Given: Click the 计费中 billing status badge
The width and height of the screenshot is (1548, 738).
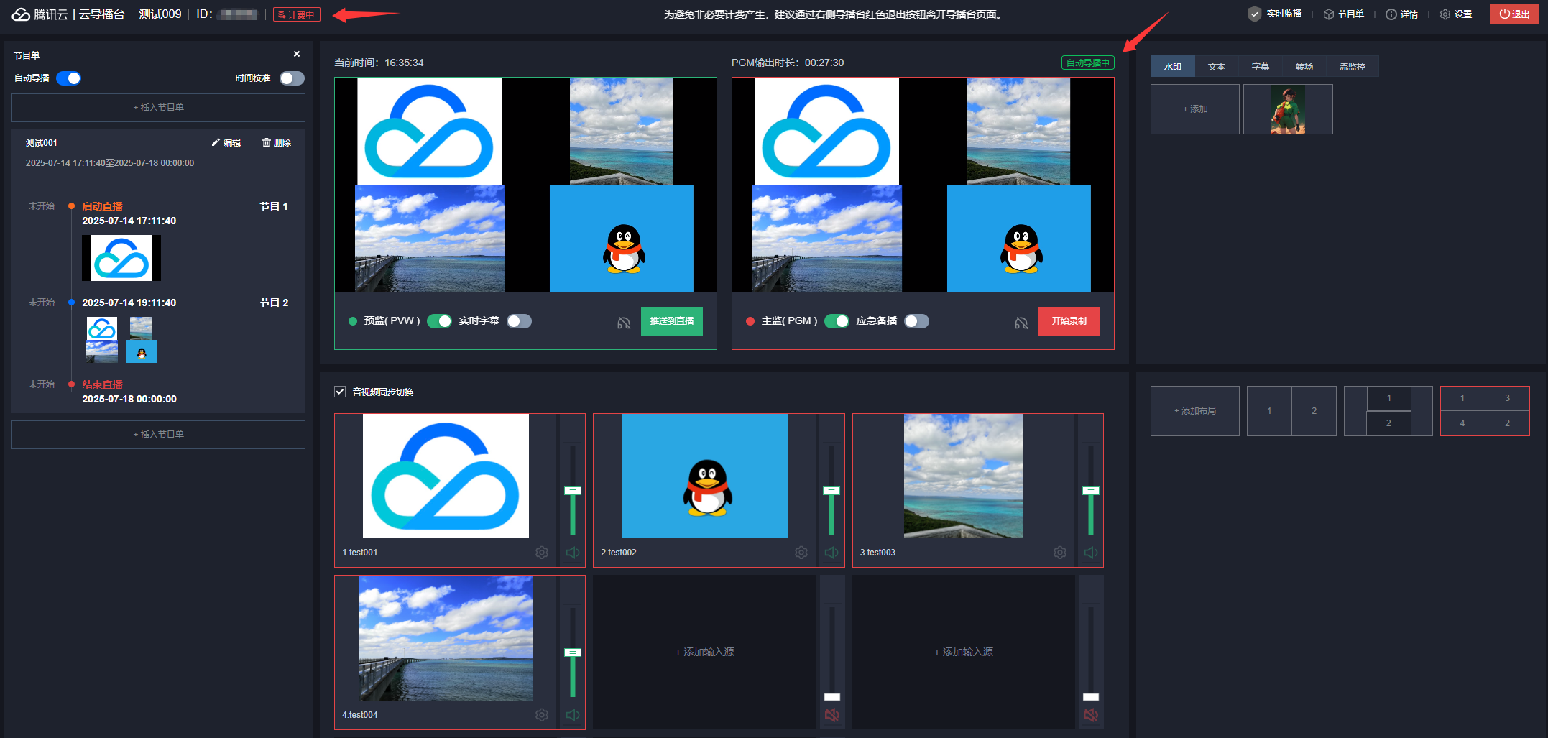Looking at the screenshot, I should pos(297,14).
